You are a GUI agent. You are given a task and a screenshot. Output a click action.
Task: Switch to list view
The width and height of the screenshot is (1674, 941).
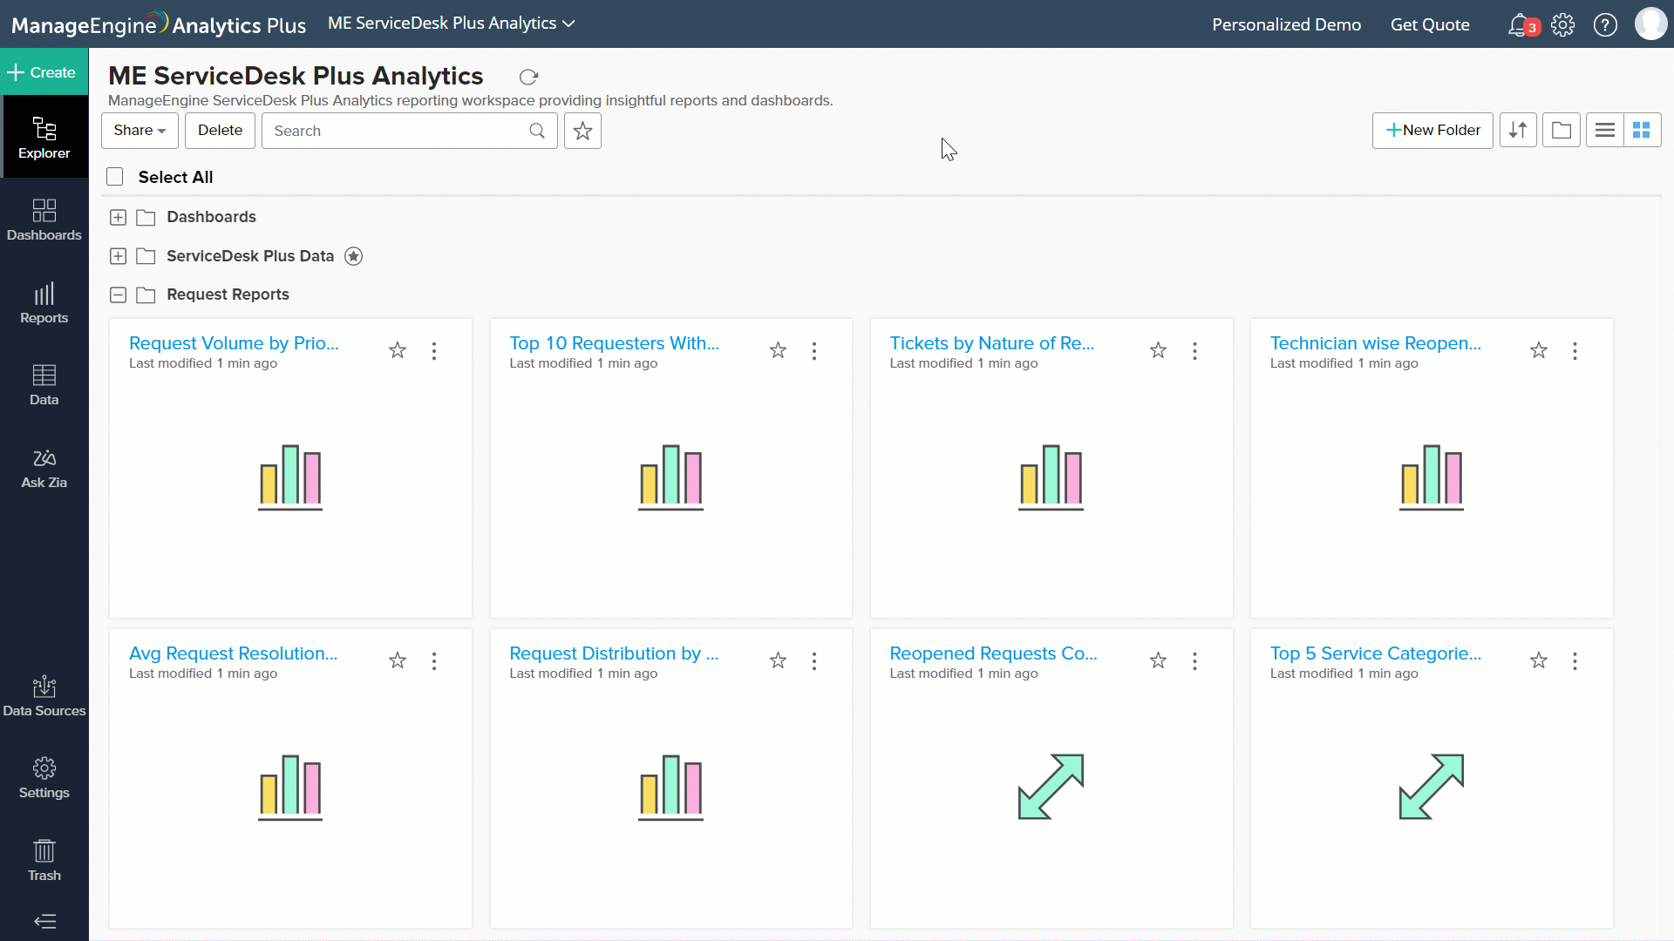click(x=1605, y=130)
